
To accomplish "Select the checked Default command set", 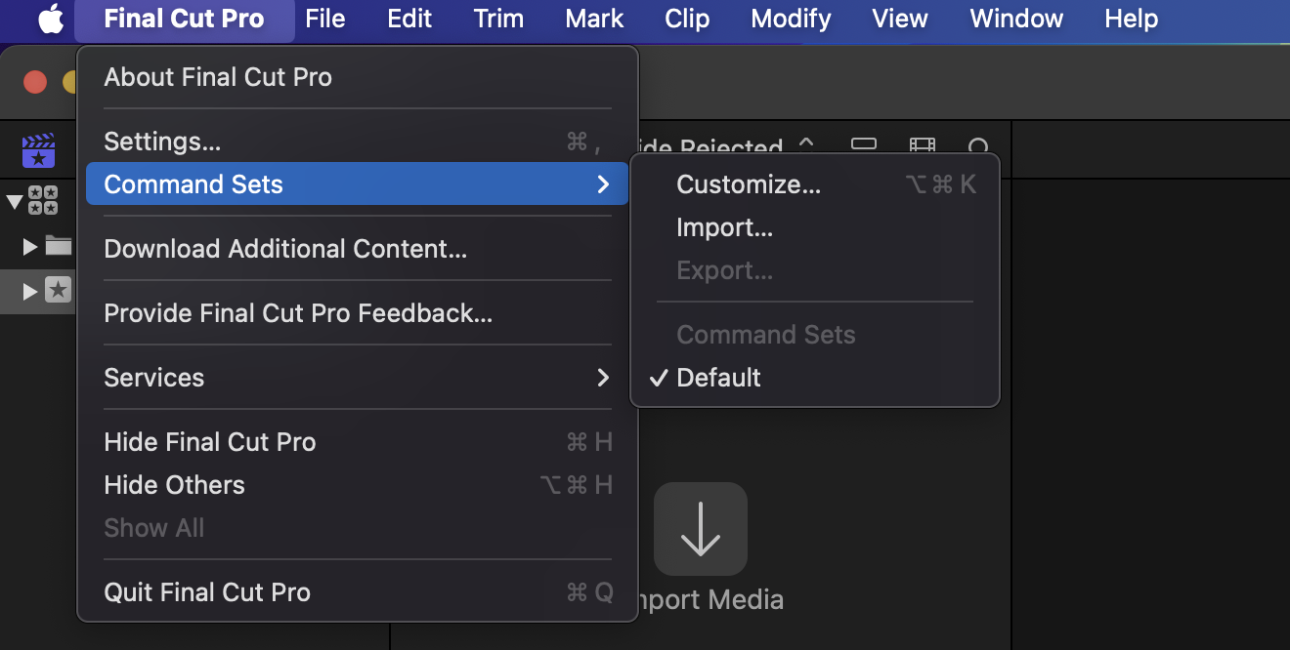I will (718, 378).
